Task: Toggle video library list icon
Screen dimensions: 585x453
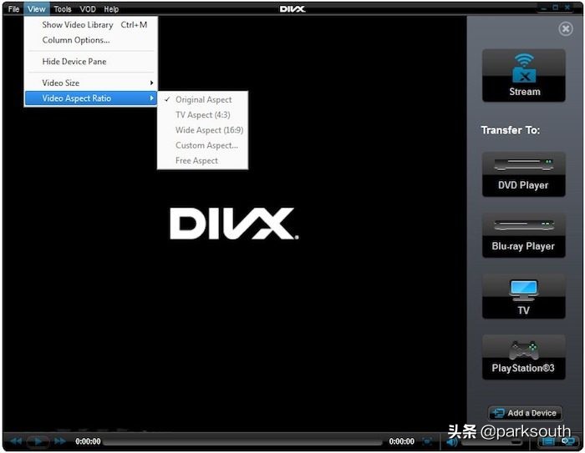Action: (548, 441)
